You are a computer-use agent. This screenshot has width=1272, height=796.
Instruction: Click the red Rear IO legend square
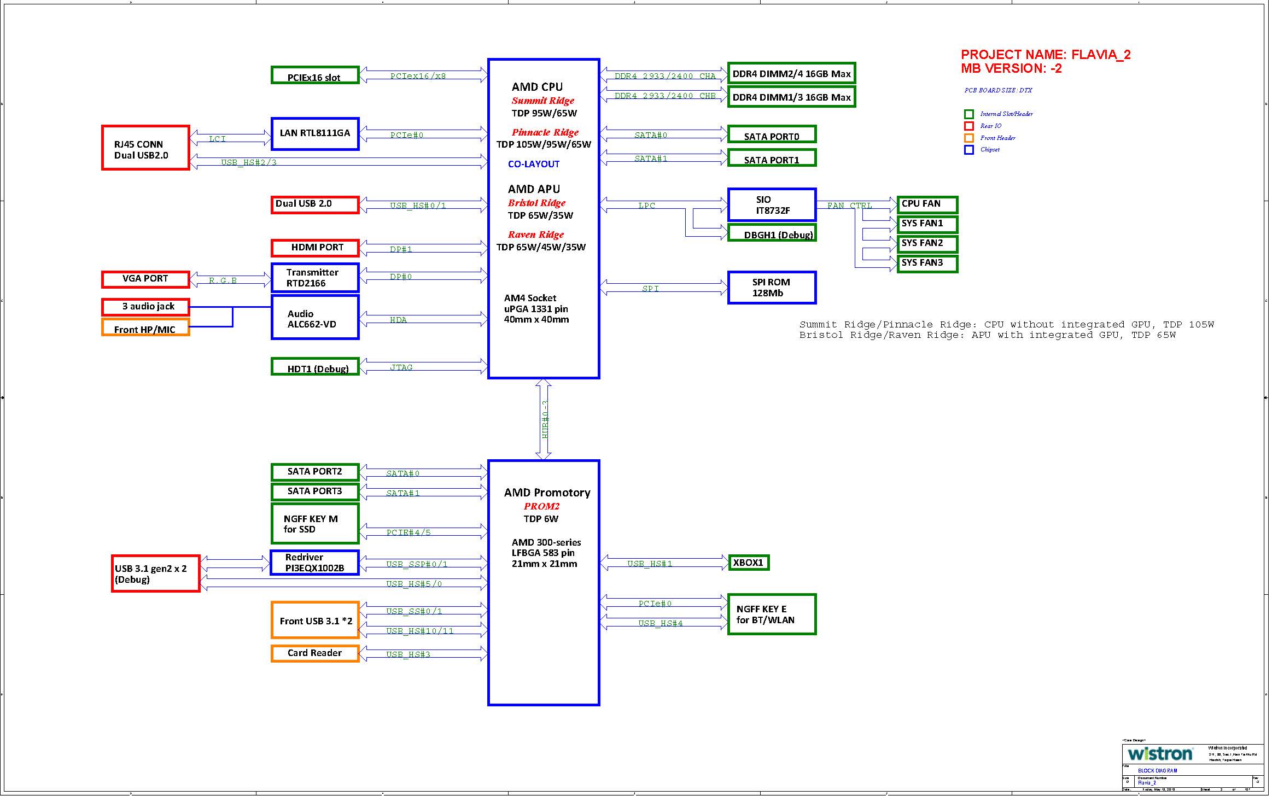click(968, 126)
